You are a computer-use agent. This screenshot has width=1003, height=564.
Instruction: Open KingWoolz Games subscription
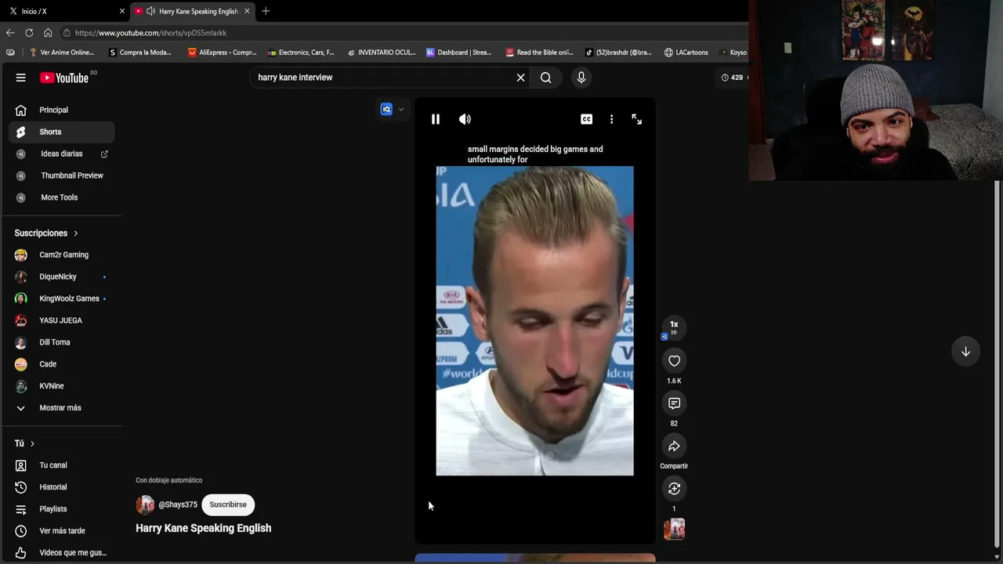pyautogui.click(x=61, y=298)
